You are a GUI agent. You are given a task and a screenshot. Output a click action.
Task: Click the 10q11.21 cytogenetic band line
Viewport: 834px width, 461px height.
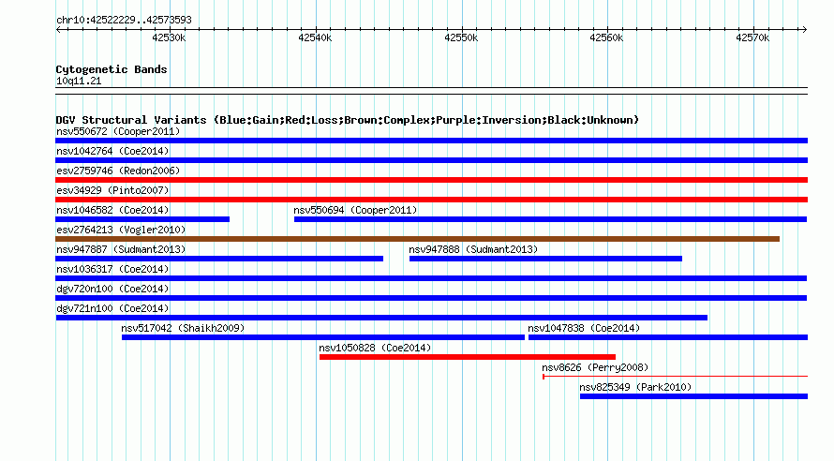coord(431,91)
